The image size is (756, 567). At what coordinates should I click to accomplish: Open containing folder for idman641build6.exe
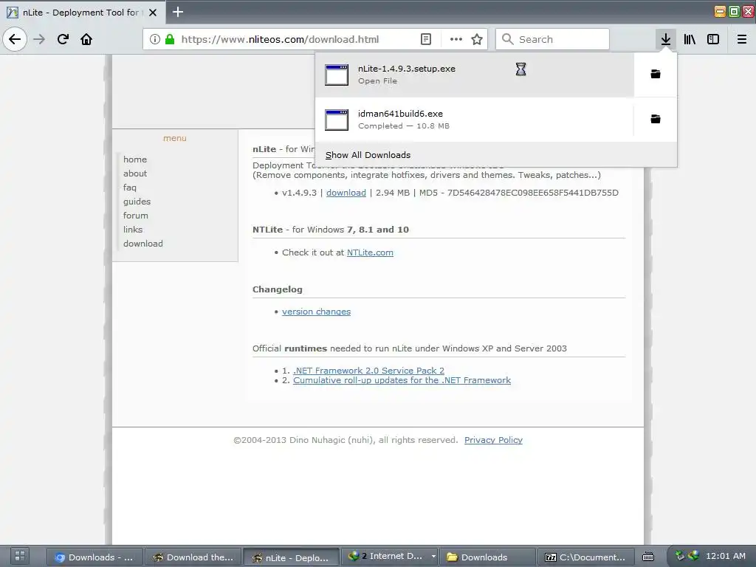[656, 119]
